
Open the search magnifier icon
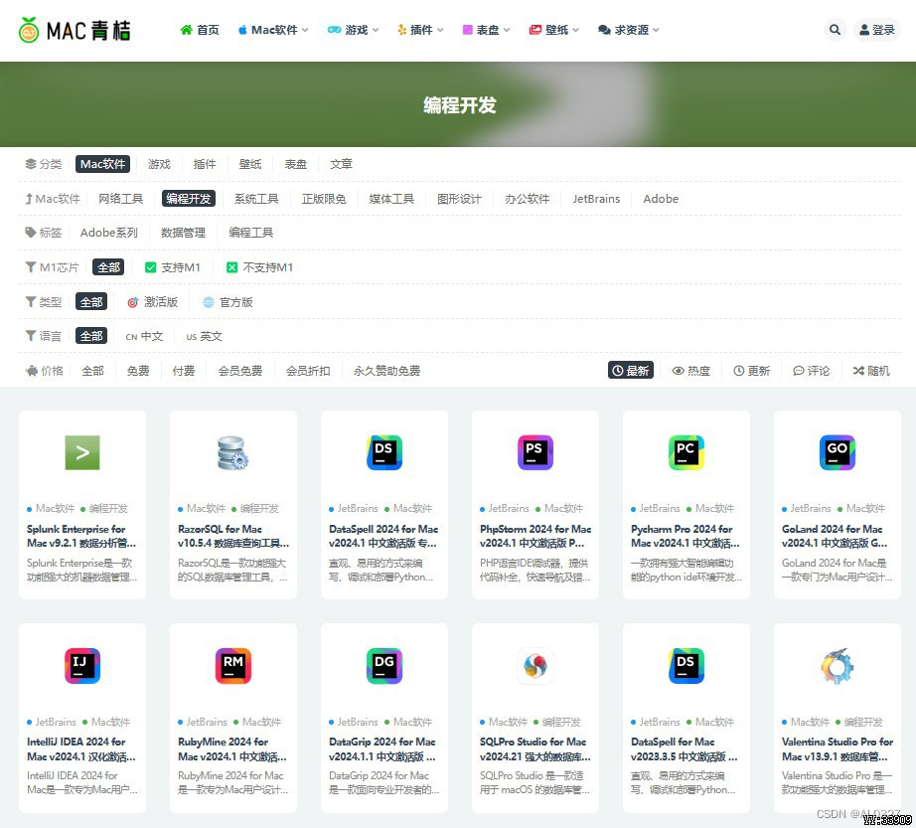[x=835, y=30]
